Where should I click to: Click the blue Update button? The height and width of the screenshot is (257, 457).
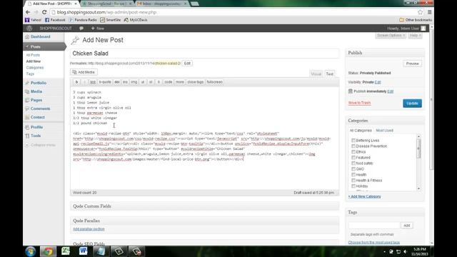point(412,104)
